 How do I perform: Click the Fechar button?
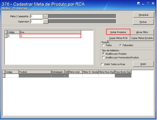click(143, 22)
